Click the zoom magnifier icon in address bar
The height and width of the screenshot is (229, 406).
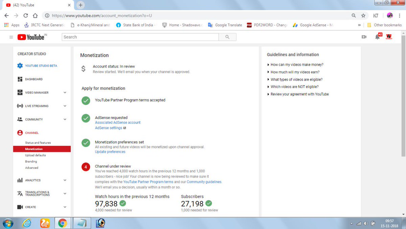coord(354,16)
